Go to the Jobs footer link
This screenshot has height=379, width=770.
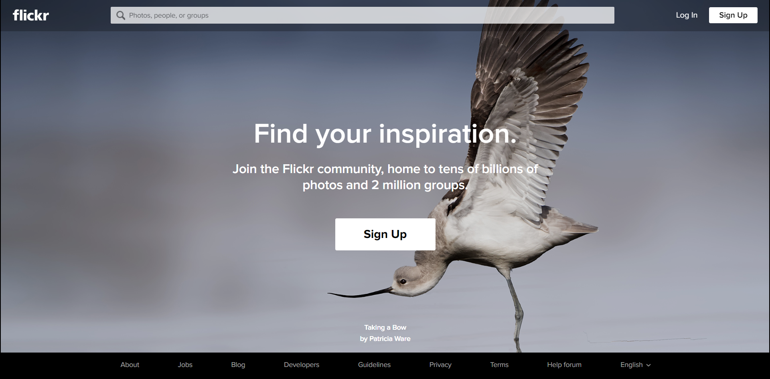point(185,365)
